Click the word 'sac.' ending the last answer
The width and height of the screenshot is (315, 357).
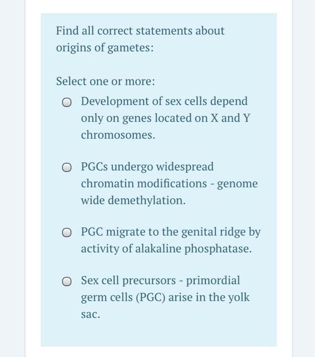tap(90, 315)
